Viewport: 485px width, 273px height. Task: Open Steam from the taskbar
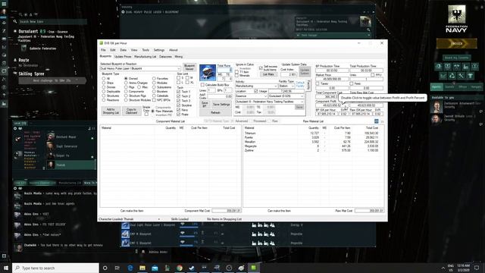point(192,268)
